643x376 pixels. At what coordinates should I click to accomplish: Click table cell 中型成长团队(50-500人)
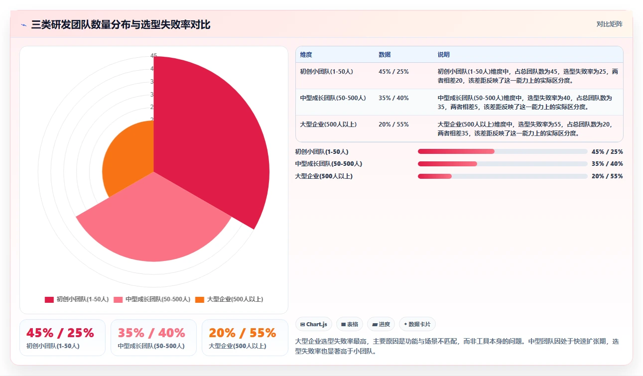coord(333,98)
